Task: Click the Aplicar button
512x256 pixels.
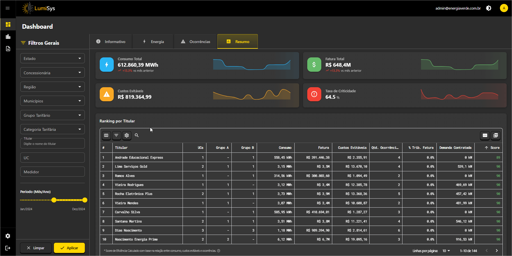Action: click(x=69, y=248)
